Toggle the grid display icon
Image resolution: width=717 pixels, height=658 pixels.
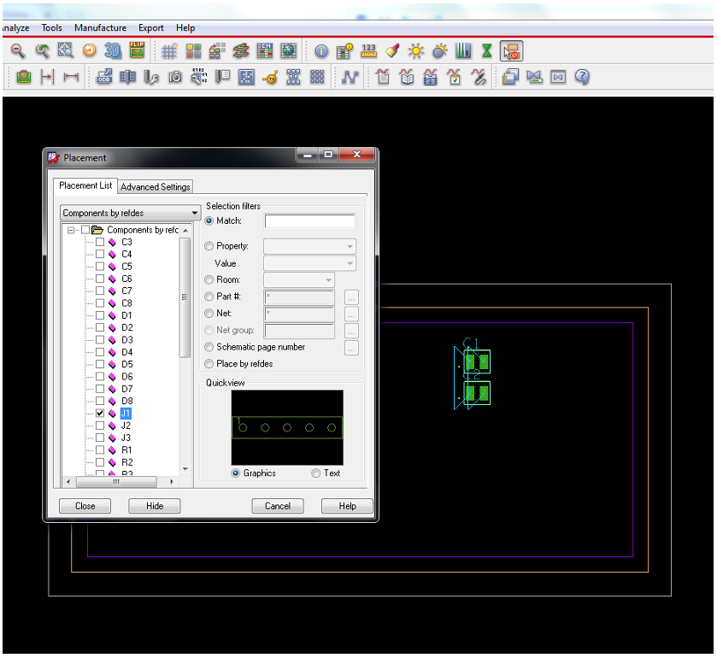point(170,50)
